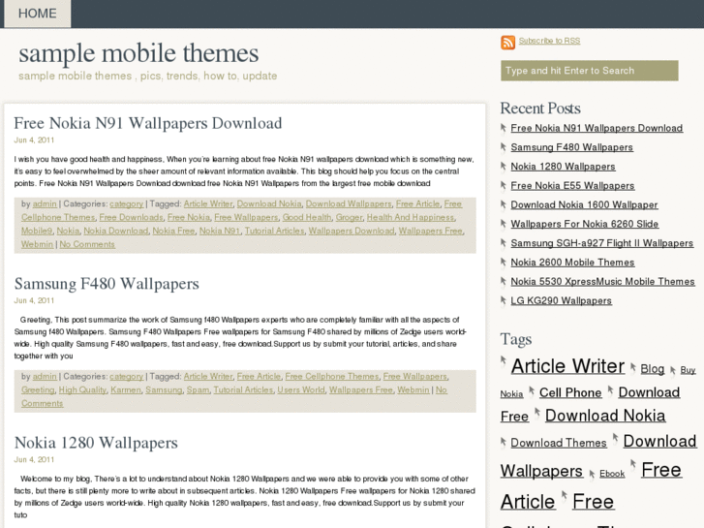Open category link under Nokia N91 post
The height and width of the screenshot is (528, 704).
126,204
